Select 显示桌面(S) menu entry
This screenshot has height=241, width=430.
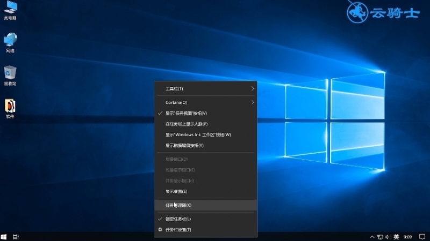point(206,191)
